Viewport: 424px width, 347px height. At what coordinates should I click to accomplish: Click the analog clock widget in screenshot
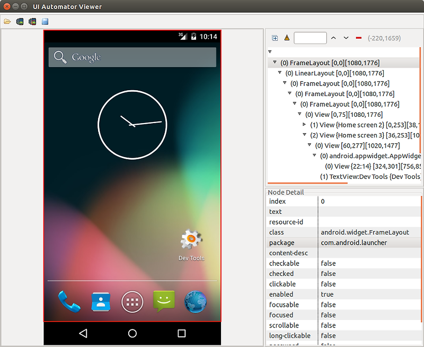[x=132, y=124]
